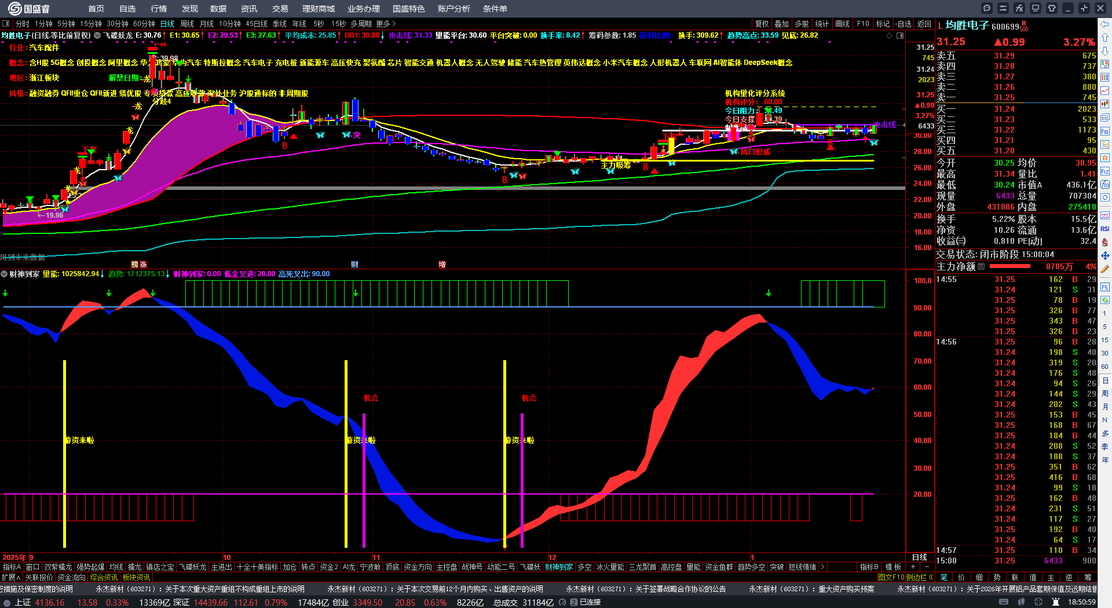Click the F10 info icon in right sidebar

[x=1105, y=131]
